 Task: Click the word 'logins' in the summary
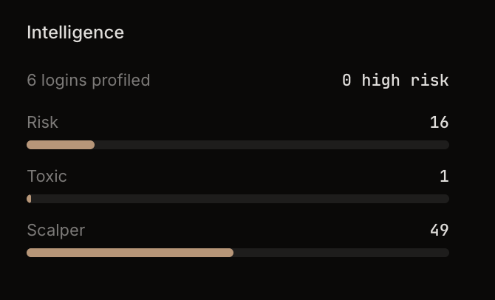pyautogui.click(x=64, y=81)
